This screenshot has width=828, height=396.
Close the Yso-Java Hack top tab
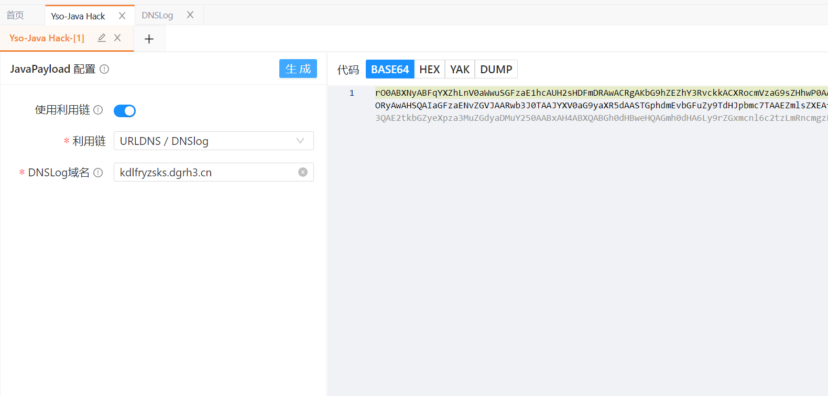pyautogui.click(x=122, y=16)
